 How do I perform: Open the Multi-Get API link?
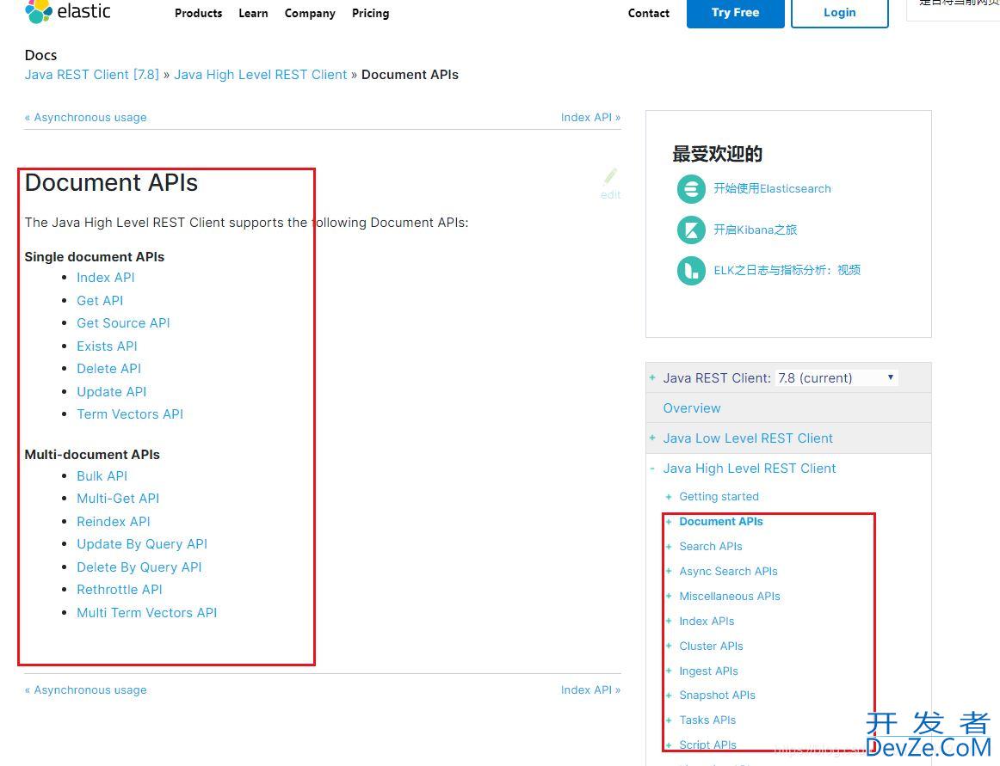[x=118, y=499]
